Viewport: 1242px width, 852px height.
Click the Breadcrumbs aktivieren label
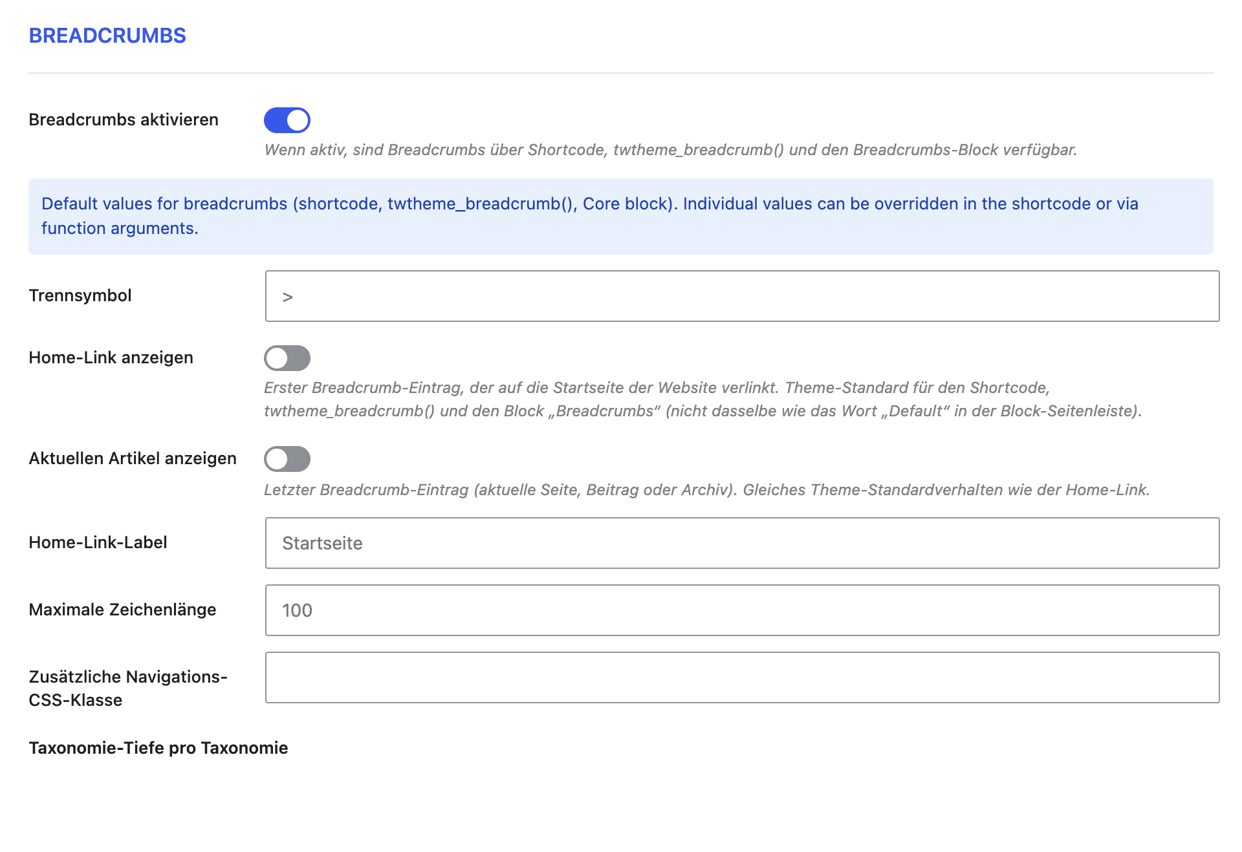pos(124,120)
